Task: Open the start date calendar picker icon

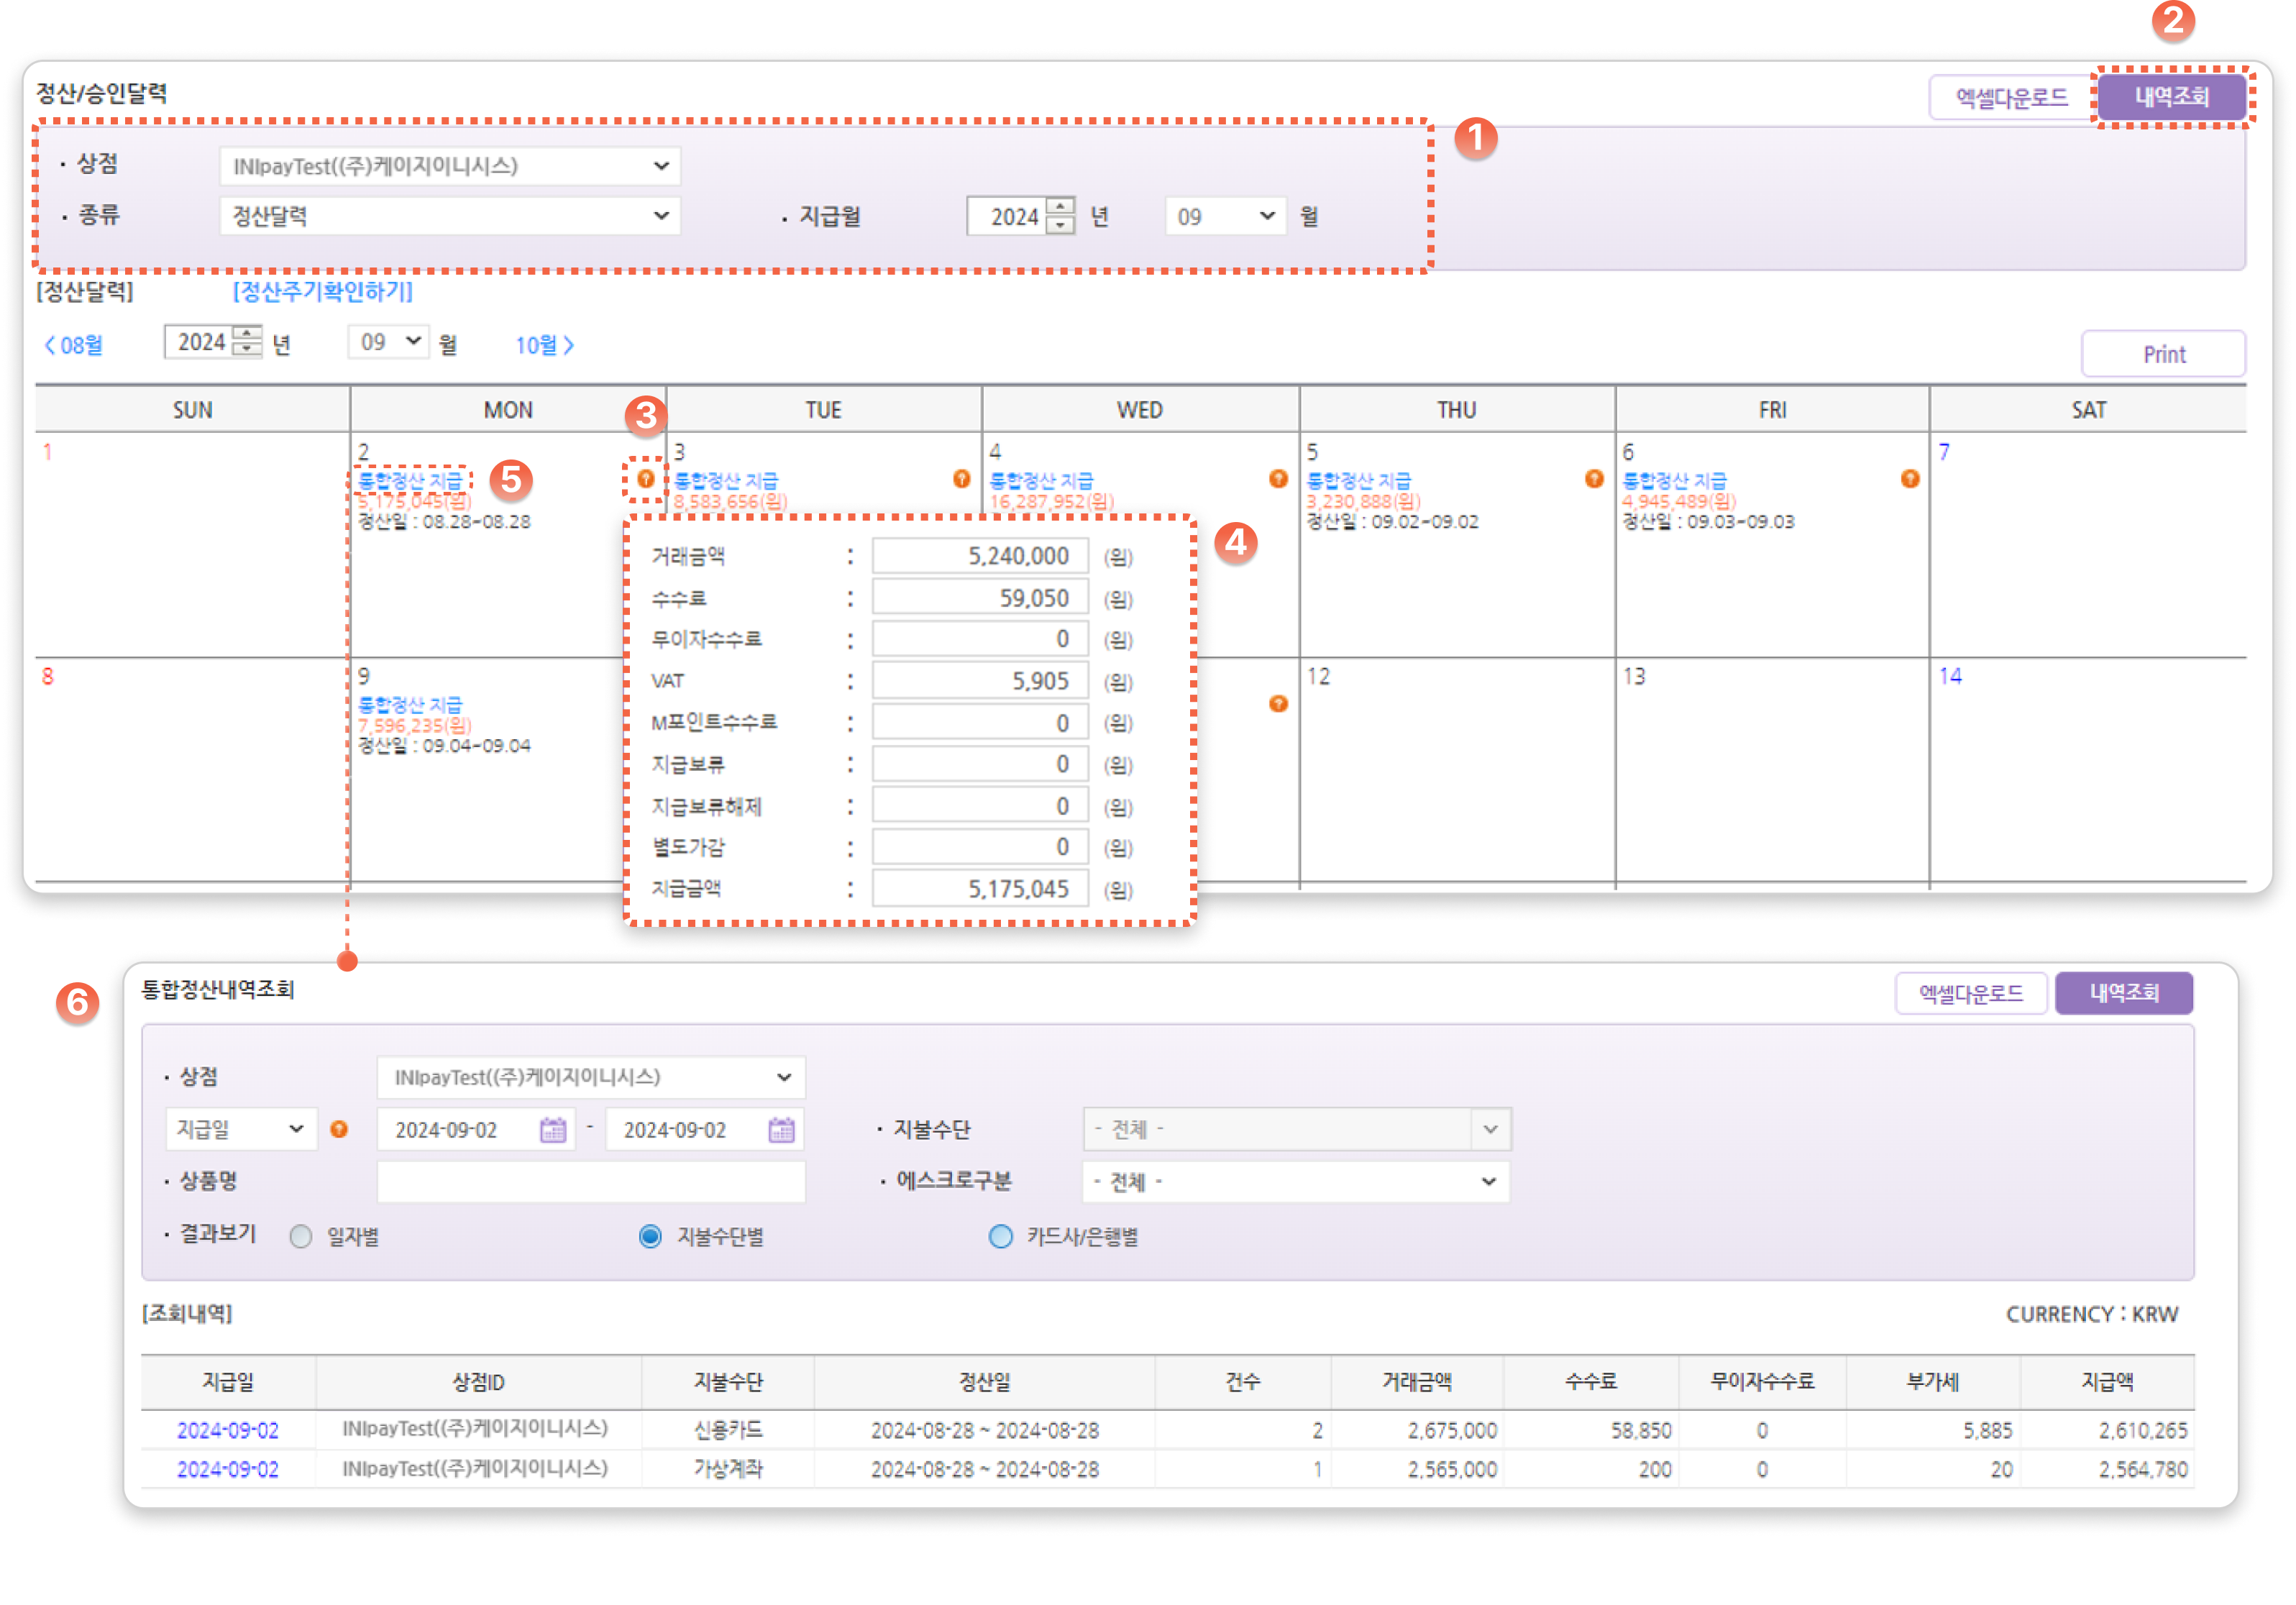Action: tap(553, 1130)
